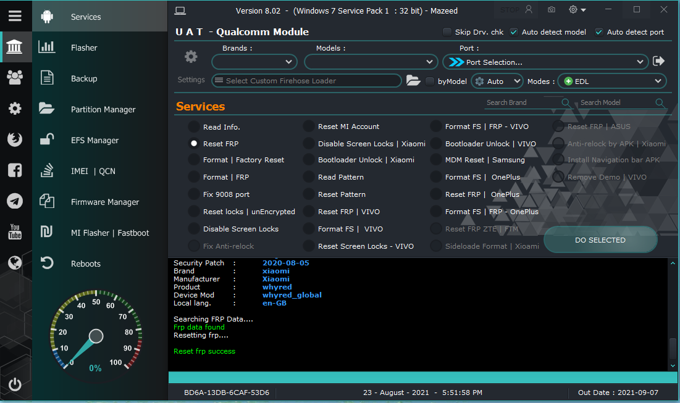Click the power icon at bottom left
Viewport: 680px width, 403px height.
(x=15, y=384)
